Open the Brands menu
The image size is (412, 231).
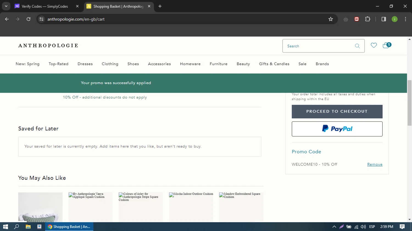pyautogui.click(x=322, y=64)
